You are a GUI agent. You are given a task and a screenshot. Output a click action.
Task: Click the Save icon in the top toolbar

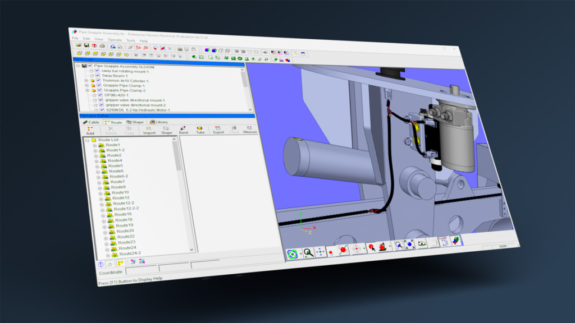click(86, 46)
